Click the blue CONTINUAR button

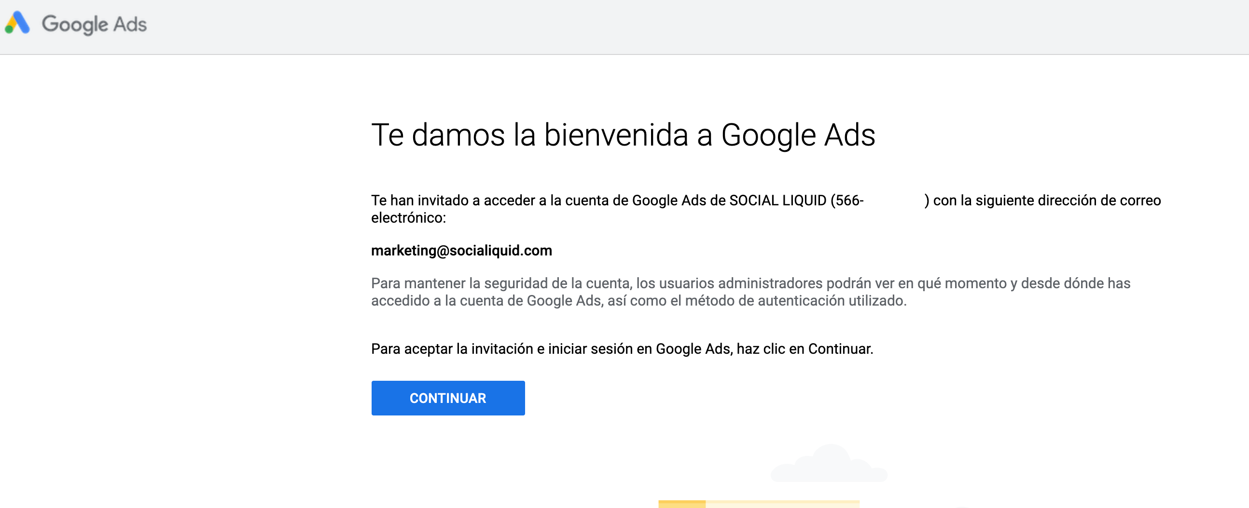(x=448, y=398)
